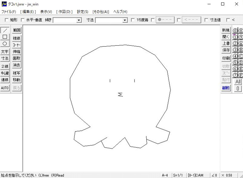Select the rectangle drawing tool

pos(5,37)
